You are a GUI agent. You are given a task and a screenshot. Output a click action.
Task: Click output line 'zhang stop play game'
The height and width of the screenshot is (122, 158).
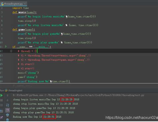[43, 112]
